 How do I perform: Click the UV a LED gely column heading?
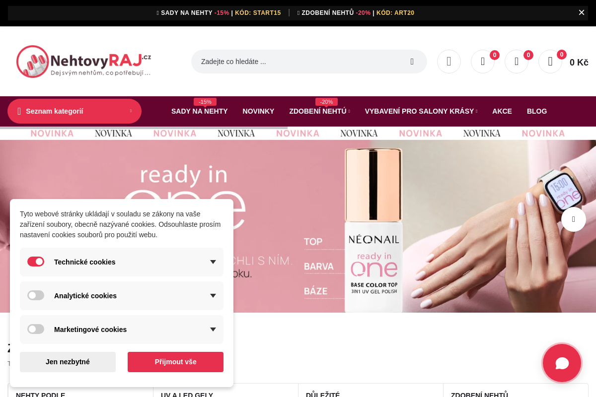[x=187, y=395]
